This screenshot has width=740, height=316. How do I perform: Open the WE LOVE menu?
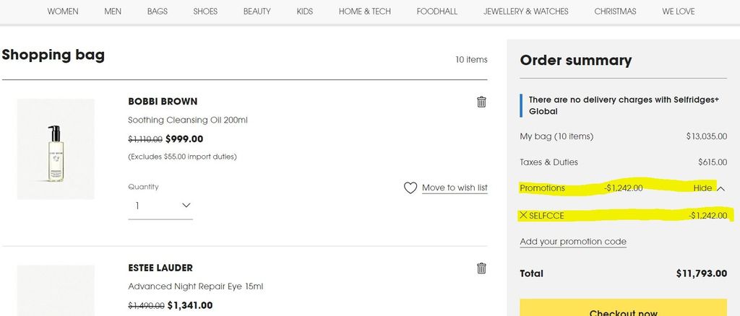tap(678, 12)
